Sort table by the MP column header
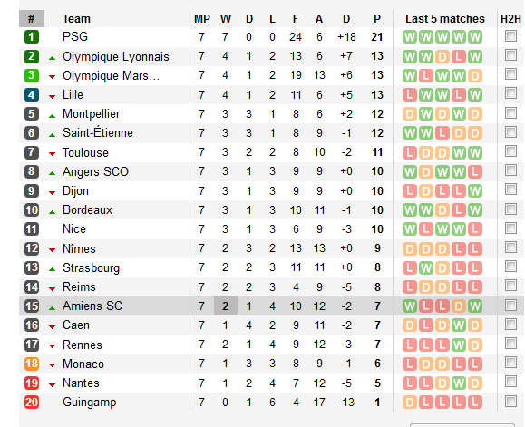Image resolution: width=525 pixels, height=427 pixels. click(202, 19)
